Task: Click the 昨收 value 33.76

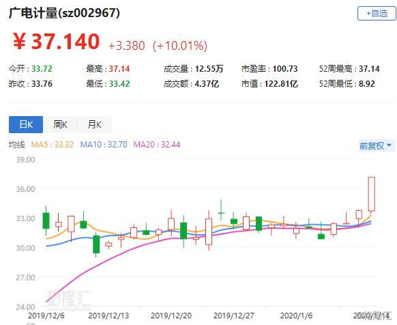Action: click(42, 84)
